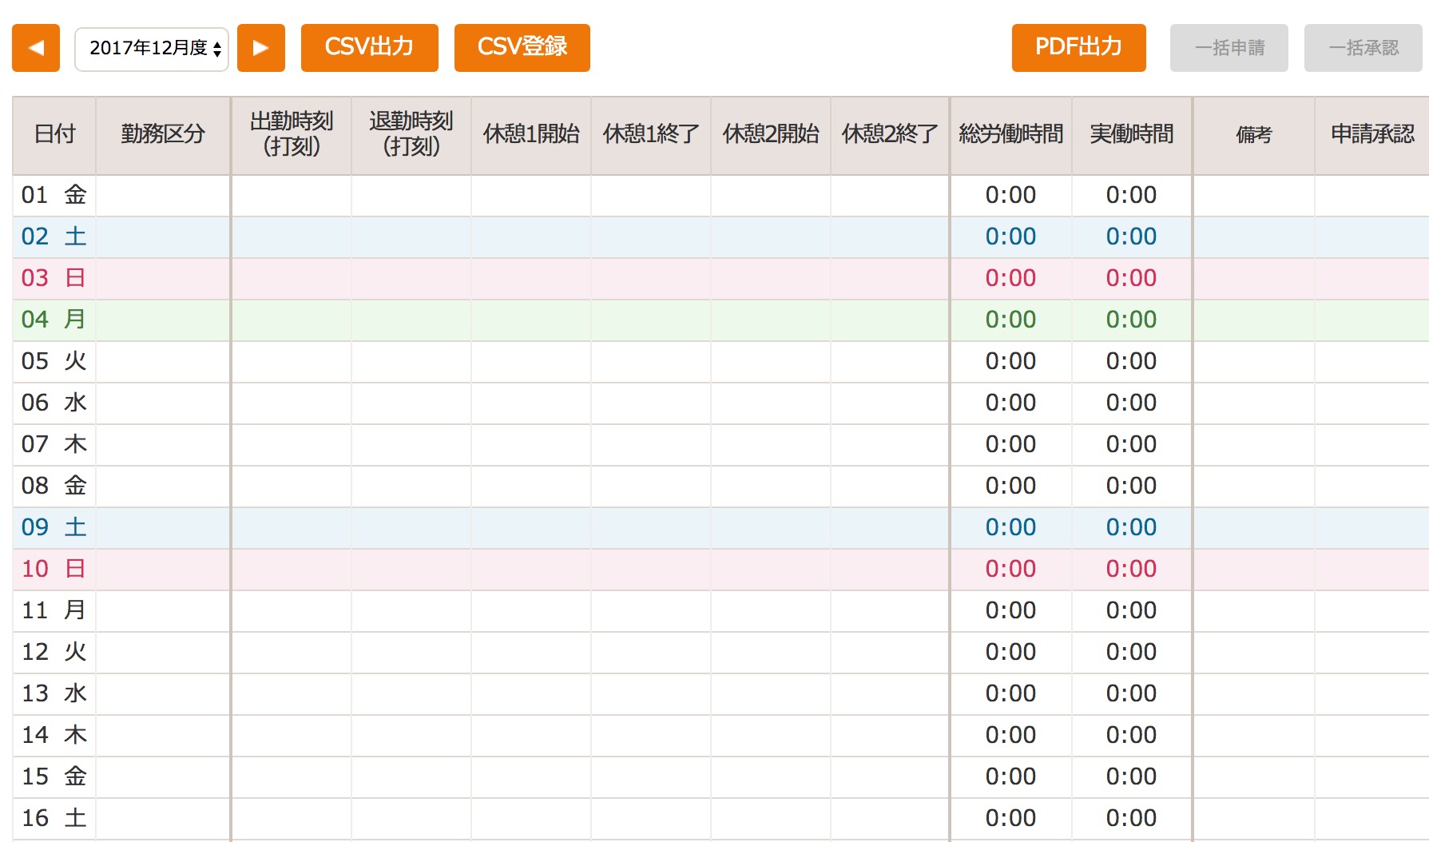Go to next month with right arrow
The image size is (1429, 842).
pyautogui.click(x=261, y=48)
